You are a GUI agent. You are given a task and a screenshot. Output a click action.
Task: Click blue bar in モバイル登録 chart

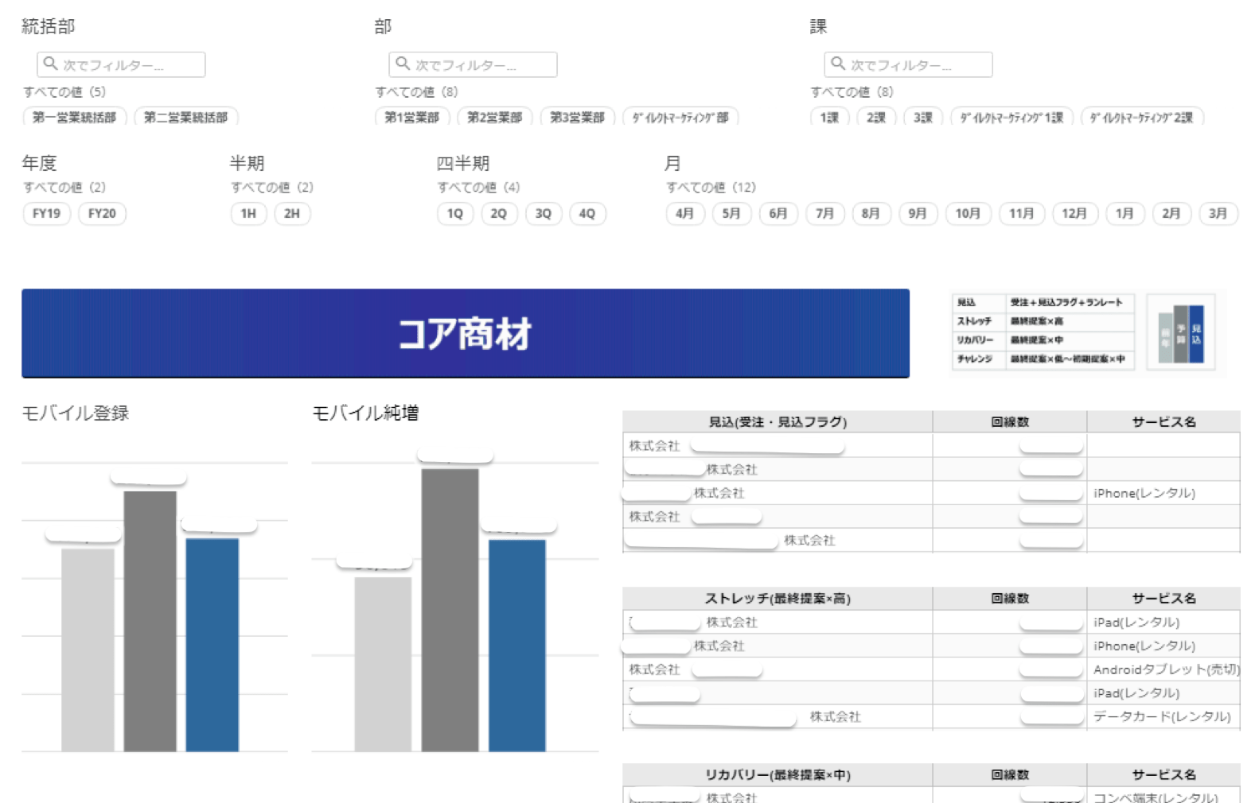click(x=212, y=645)
